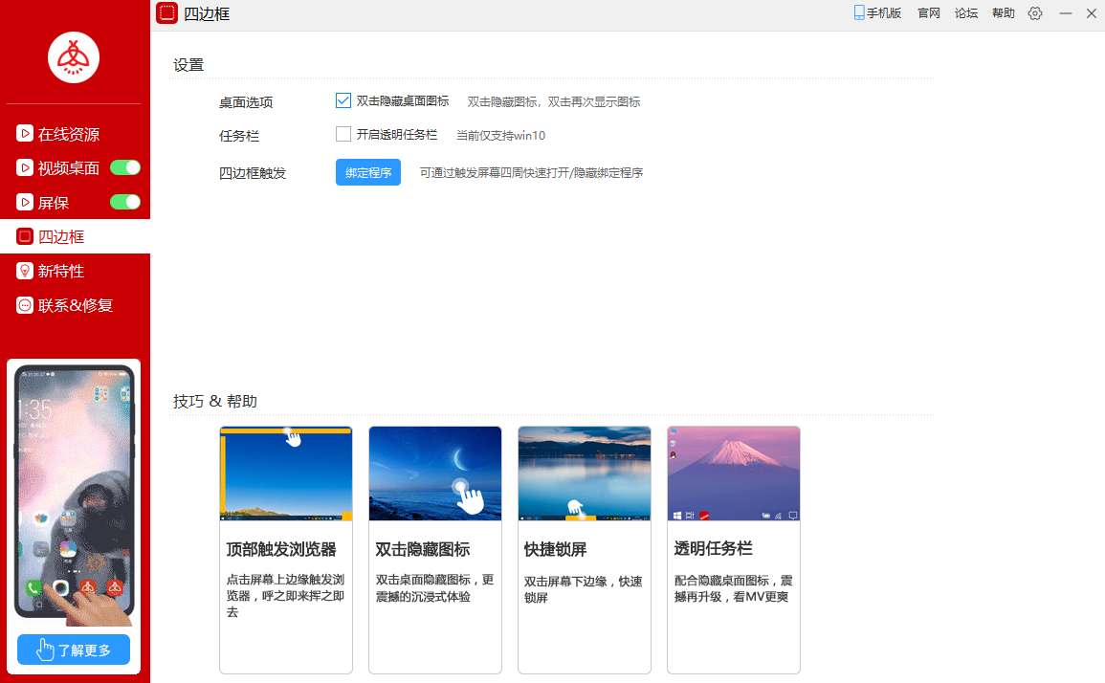Open the settings gear icon
The width and height of the screenshot is (1105, 683).
pyautogui.click(x=1034, y=13)
